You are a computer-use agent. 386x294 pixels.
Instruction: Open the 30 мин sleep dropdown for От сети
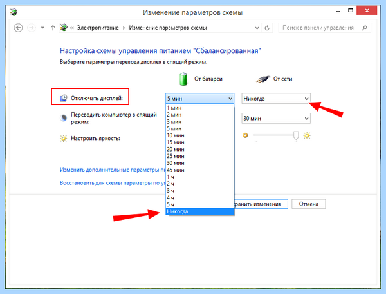pos(276,119)
